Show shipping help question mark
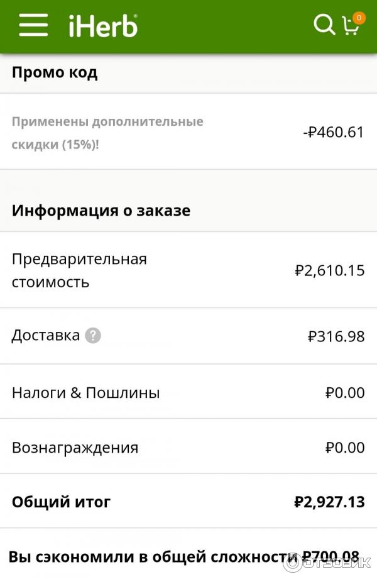Image resolution: width=377 pixels, height=579 pixels. click(93, 335)
